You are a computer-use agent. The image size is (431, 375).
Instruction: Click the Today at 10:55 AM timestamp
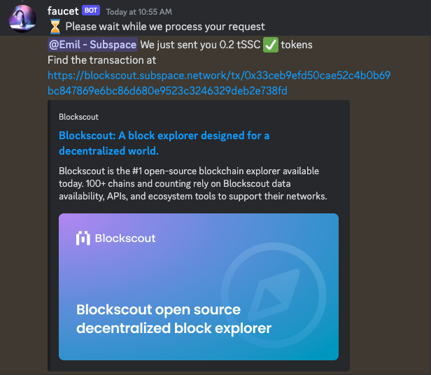[139, 12]
